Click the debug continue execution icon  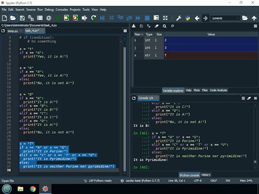point(138,18)
